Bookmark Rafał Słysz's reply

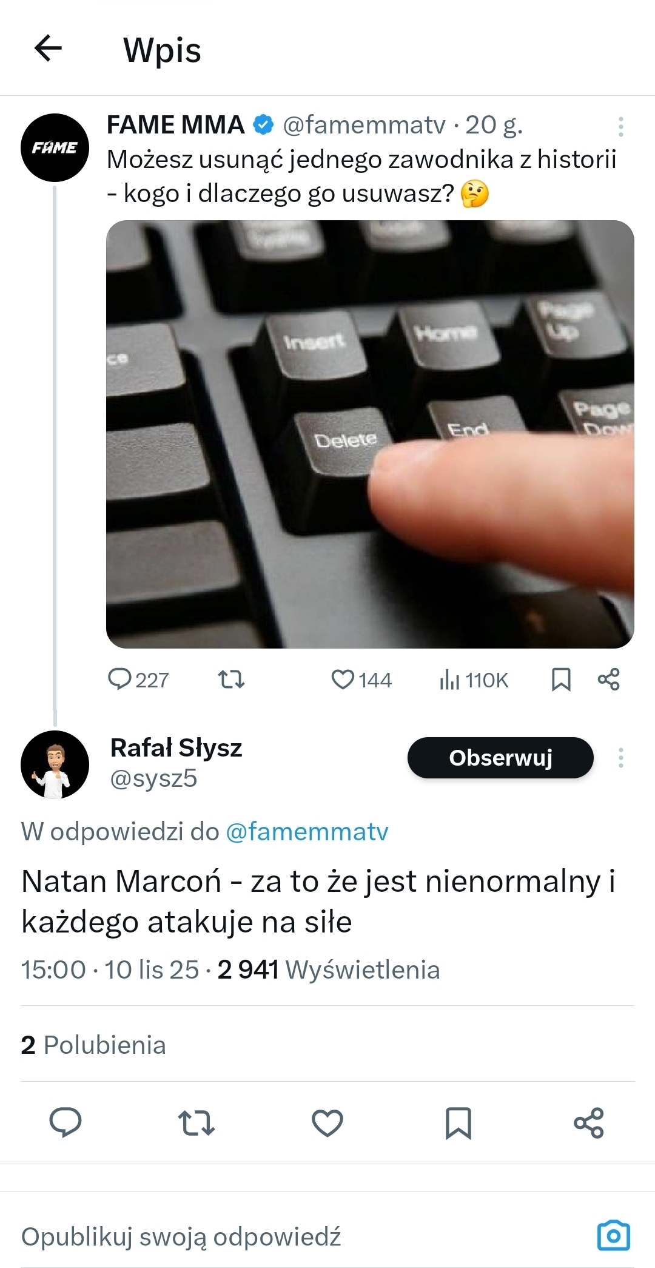458,1122
